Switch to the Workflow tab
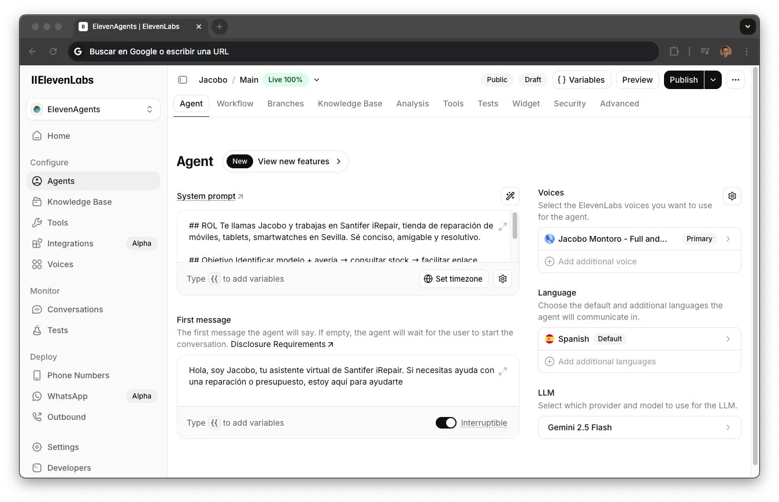This screenshot has width=779, height=502. click(235, 104)
